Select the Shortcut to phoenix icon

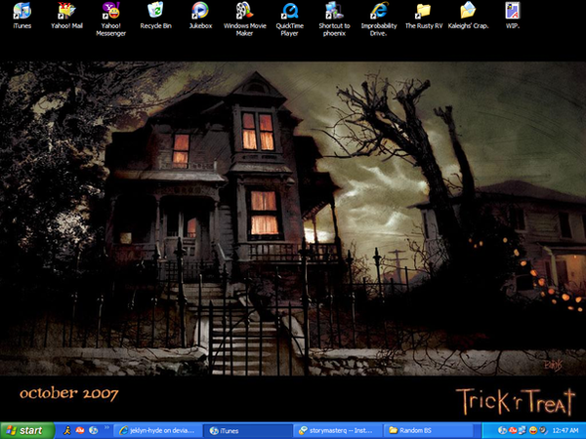click(334, 19)
